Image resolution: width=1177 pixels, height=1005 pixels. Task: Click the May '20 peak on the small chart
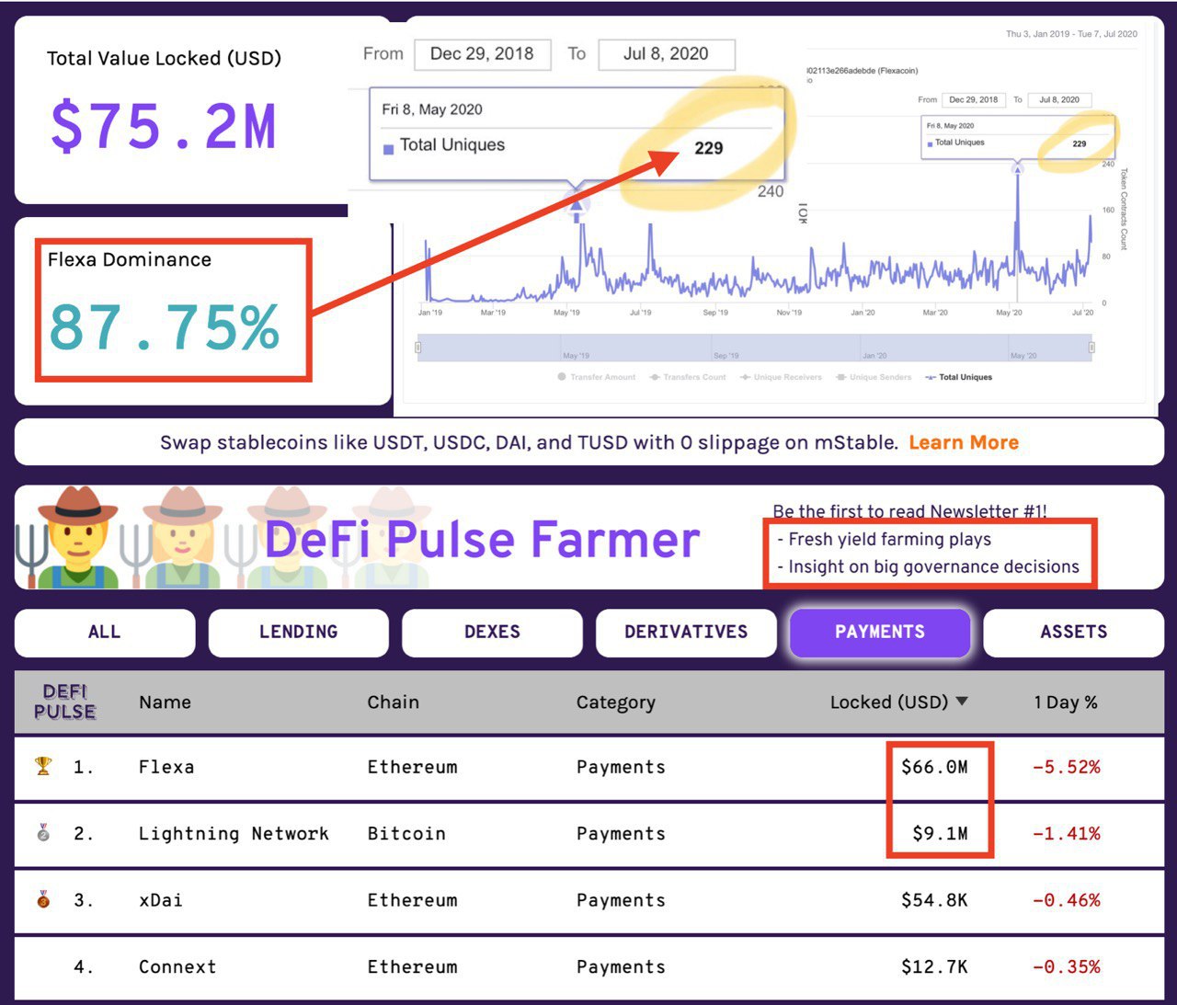coord(1017,171)
